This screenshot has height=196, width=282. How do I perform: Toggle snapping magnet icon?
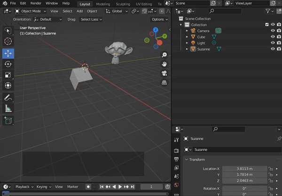click(144, 11)
